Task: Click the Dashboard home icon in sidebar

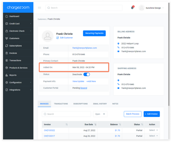Action: pos(7,16)
